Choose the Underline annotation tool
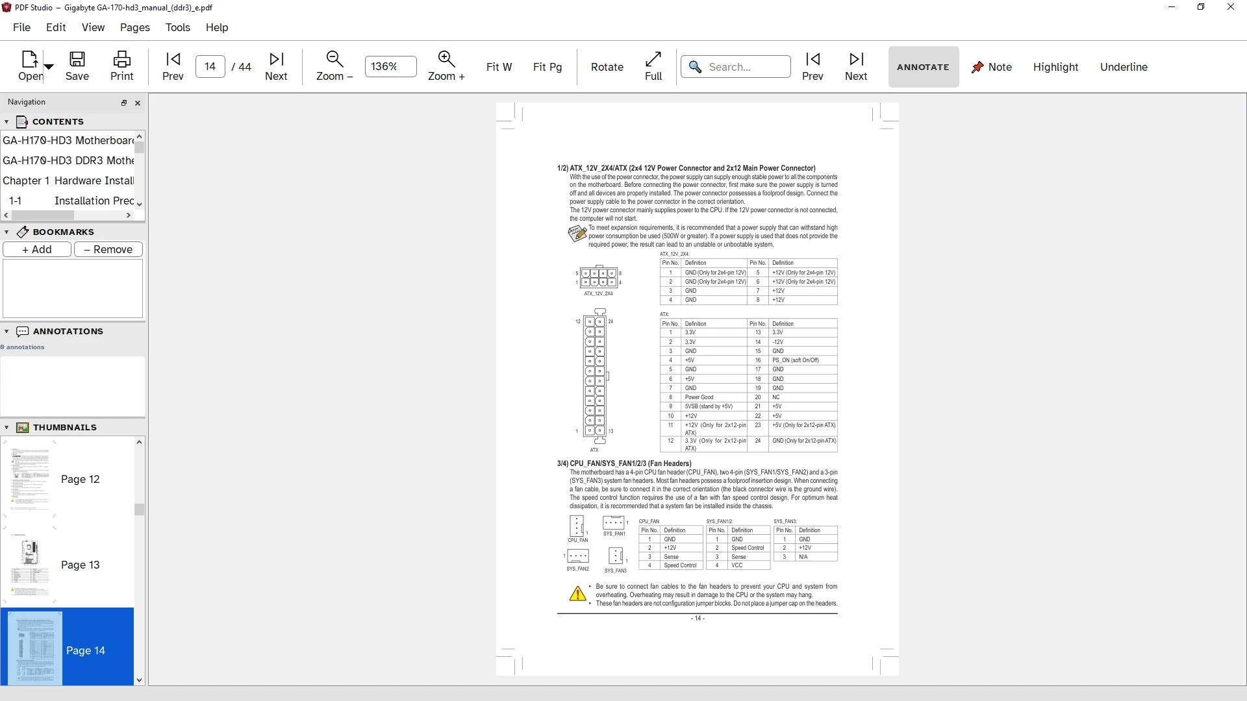This screenshot has width=1247, height=701. (x=1124, y=67)
